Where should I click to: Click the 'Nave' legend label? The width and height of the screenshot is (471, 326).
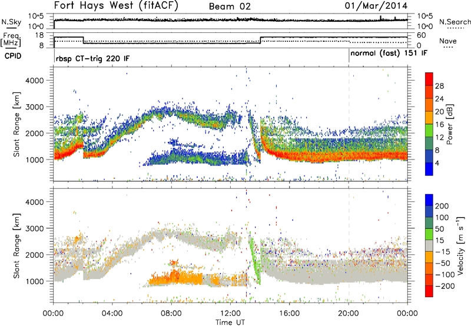tap(448, 41)
